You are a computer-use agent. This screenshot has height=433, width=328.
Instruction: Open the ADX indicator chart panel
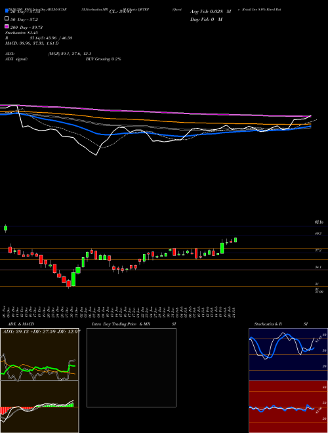coord(39,354)
